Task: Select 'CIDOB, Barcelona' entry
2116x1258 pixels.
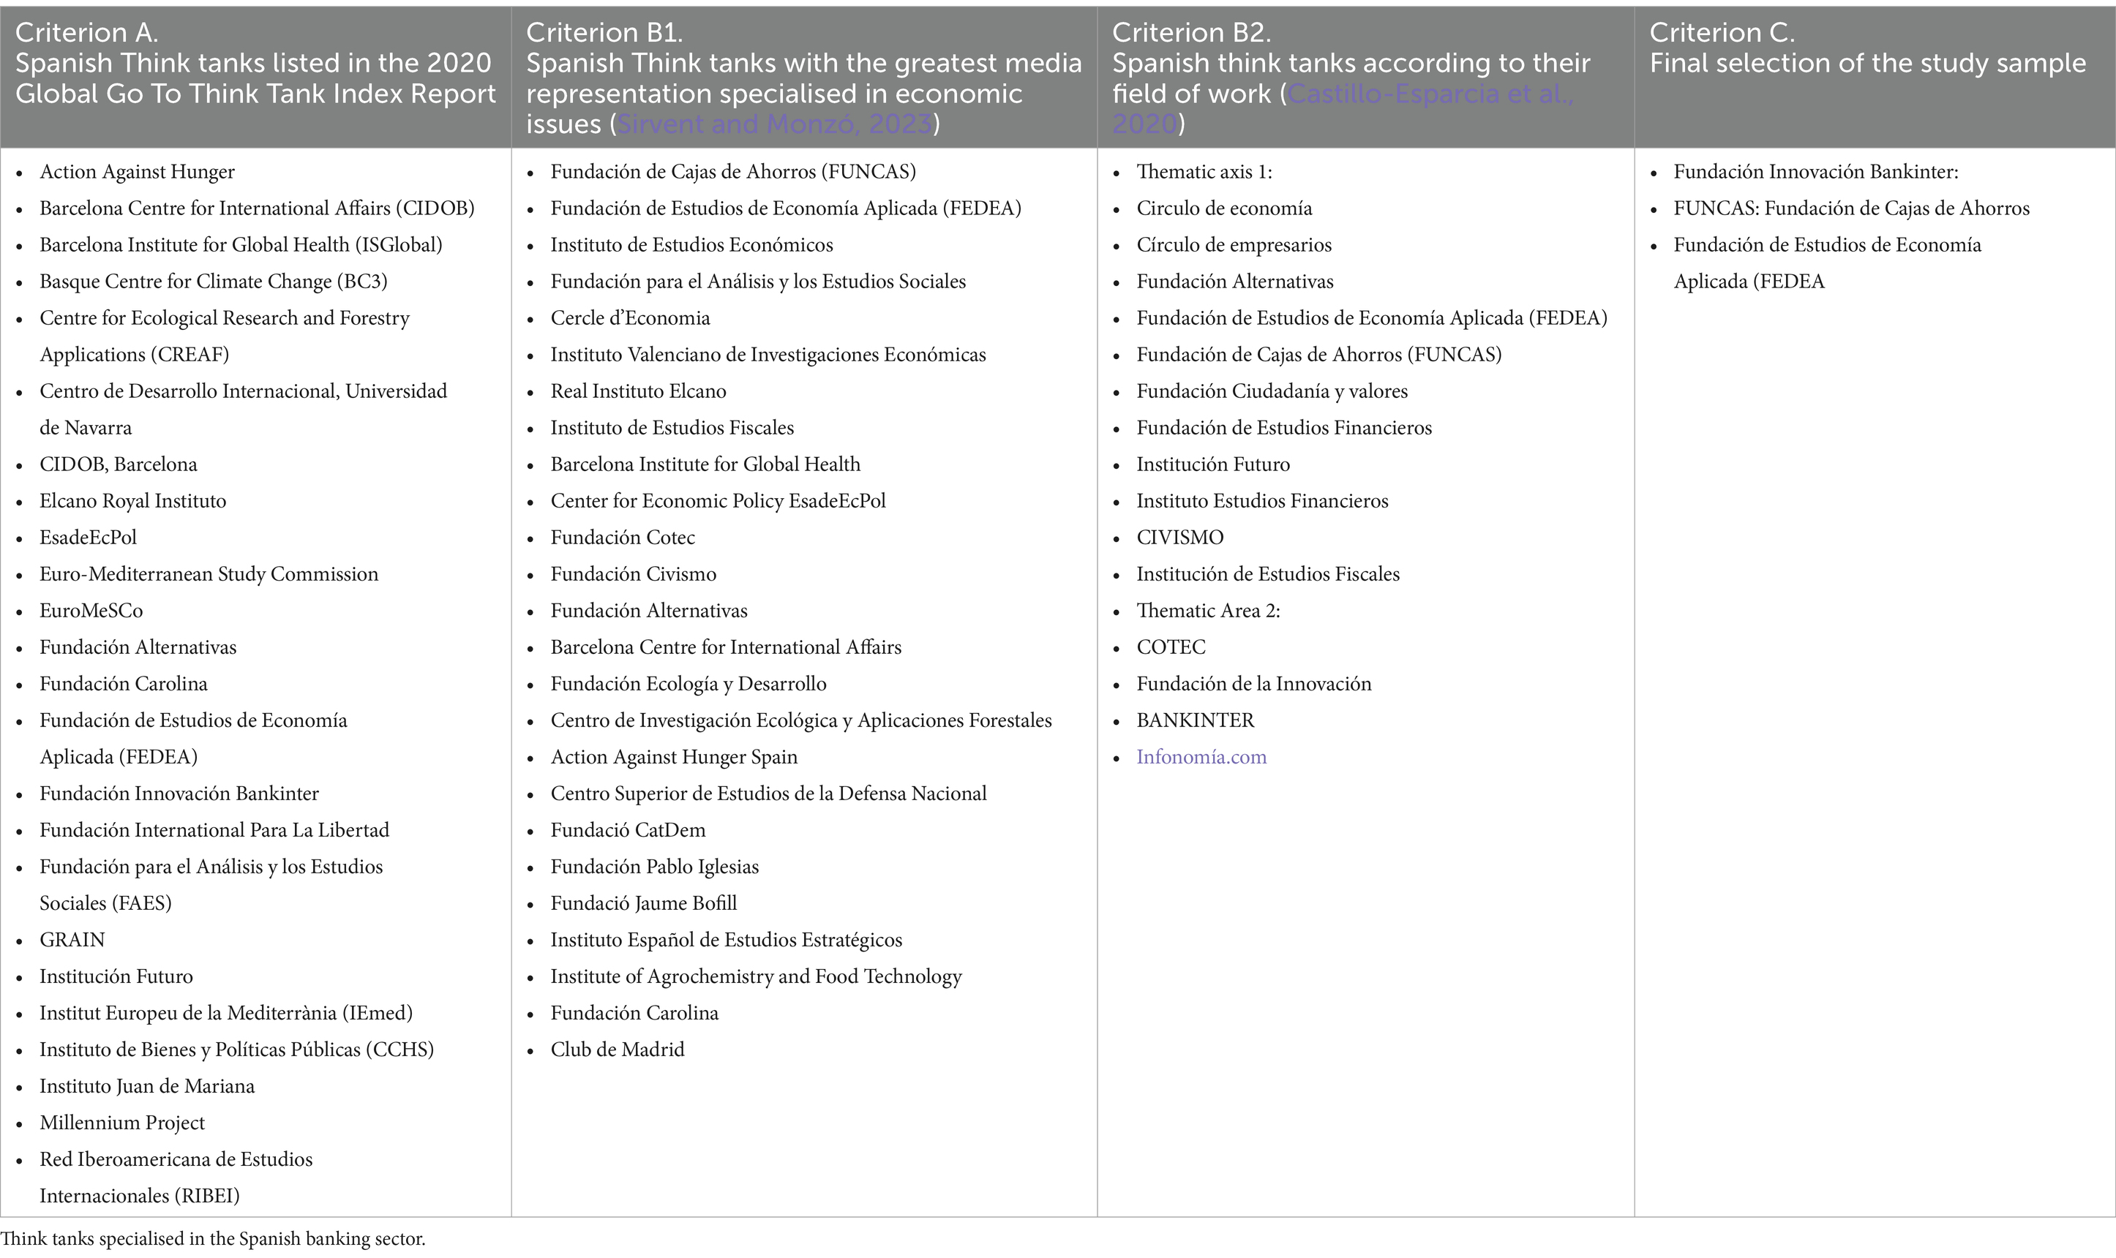Action: tap(118, 464)
